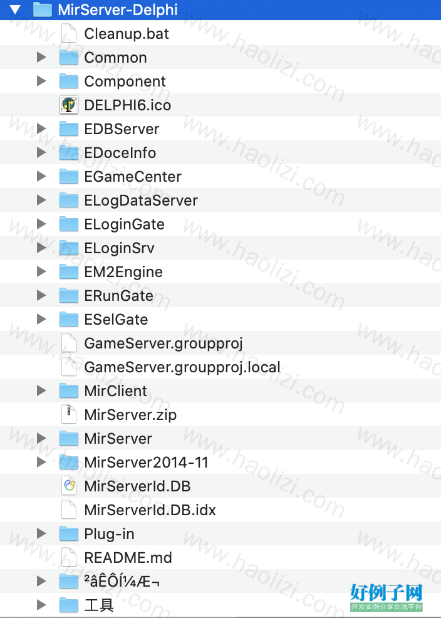
Task: Select the 工具 folder name
Action: (x=99, y=605)
